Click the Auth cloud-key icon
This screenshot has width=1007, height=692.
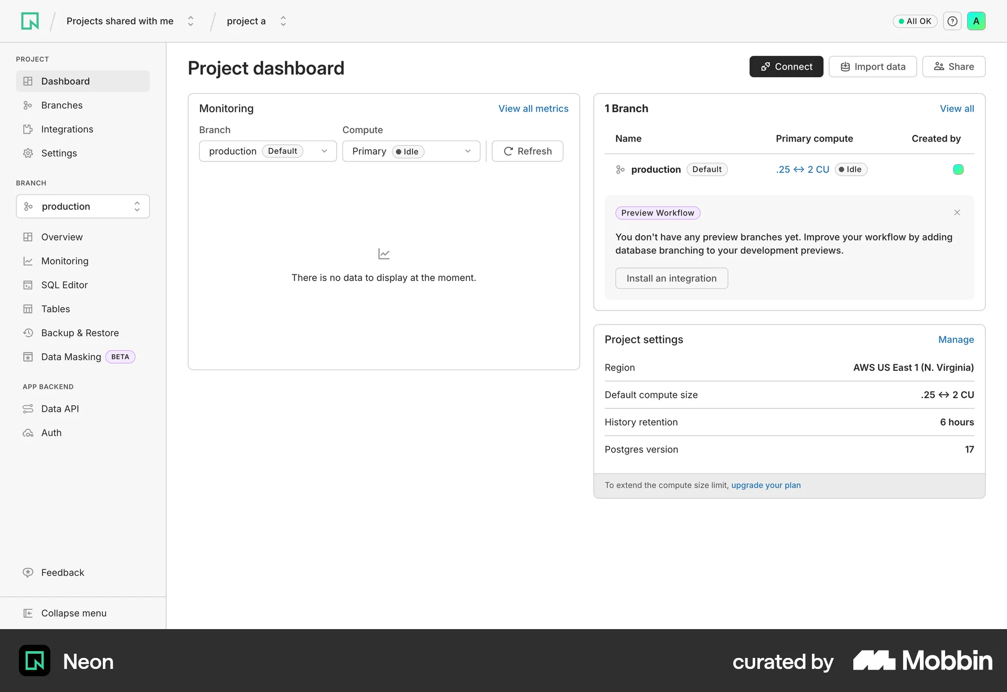click(28, 433)
